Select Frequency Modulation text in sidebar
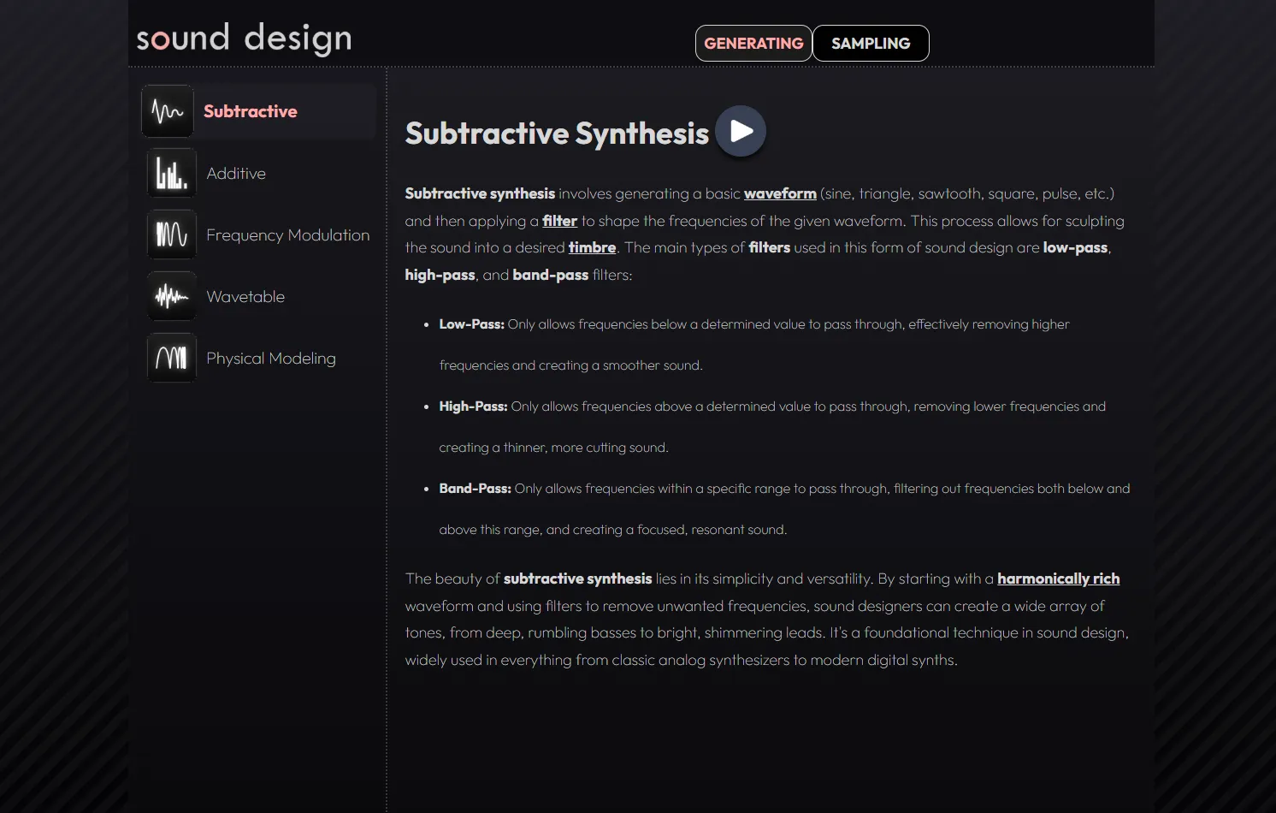This screenshot has height=813, width=1276. [288, 235]
